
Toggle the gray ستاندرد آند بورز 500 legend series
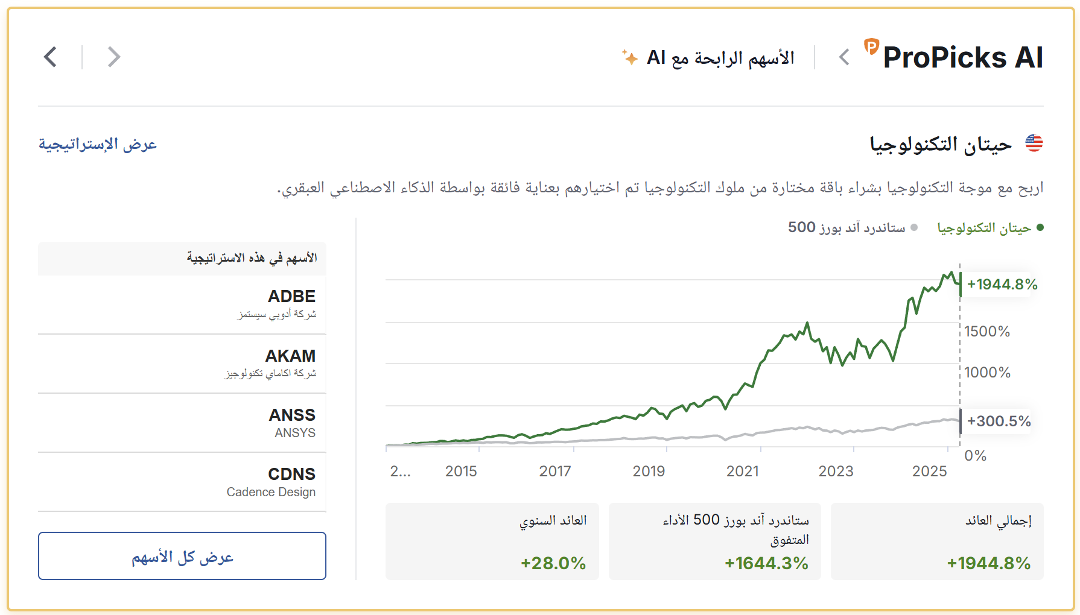(x=853, y=227)
